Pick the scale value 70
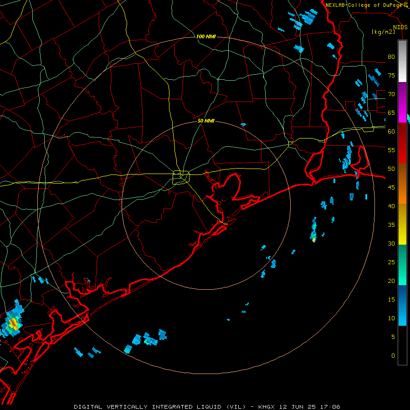 (x=391, y=94)
